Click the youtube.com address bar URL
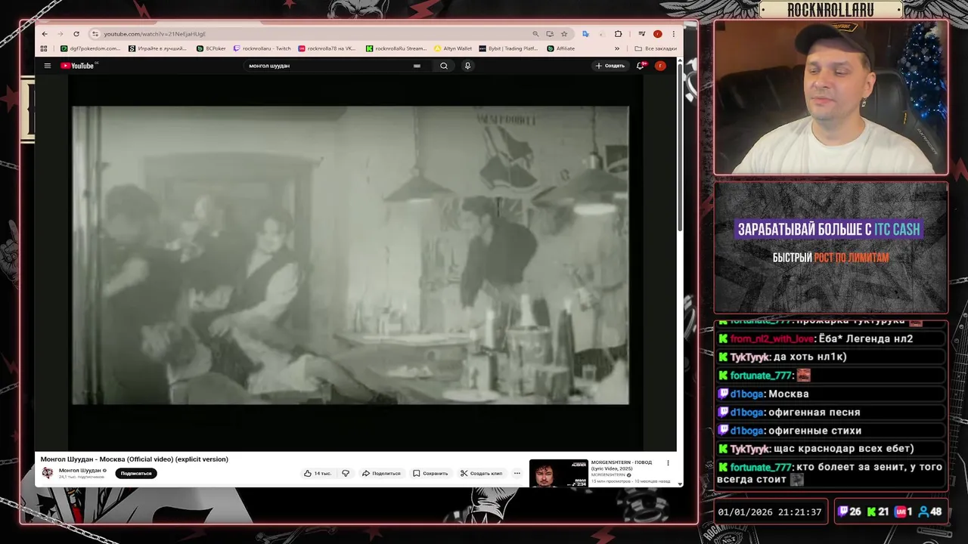The image size is (968, 544). click(x=154, y=34)
